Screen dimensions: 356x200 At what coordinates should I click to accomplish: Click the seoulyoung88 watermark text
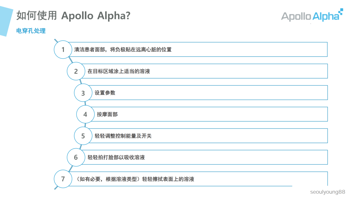328,192
